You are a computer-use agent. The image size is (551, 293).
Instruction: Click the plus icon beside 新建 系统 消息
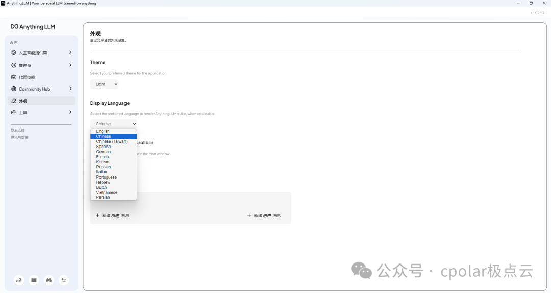click(97, 215)
